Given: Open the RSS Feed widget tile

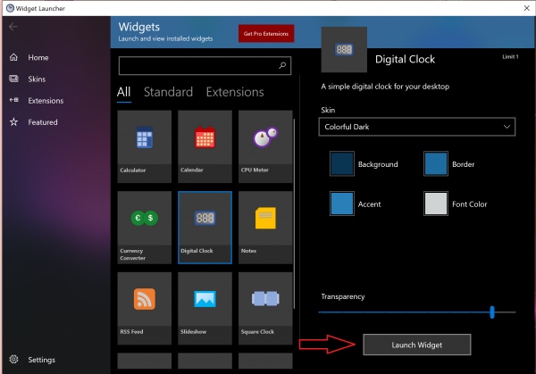Looking at the screenshot, I should pyautogui.click(x=144, y=308).
